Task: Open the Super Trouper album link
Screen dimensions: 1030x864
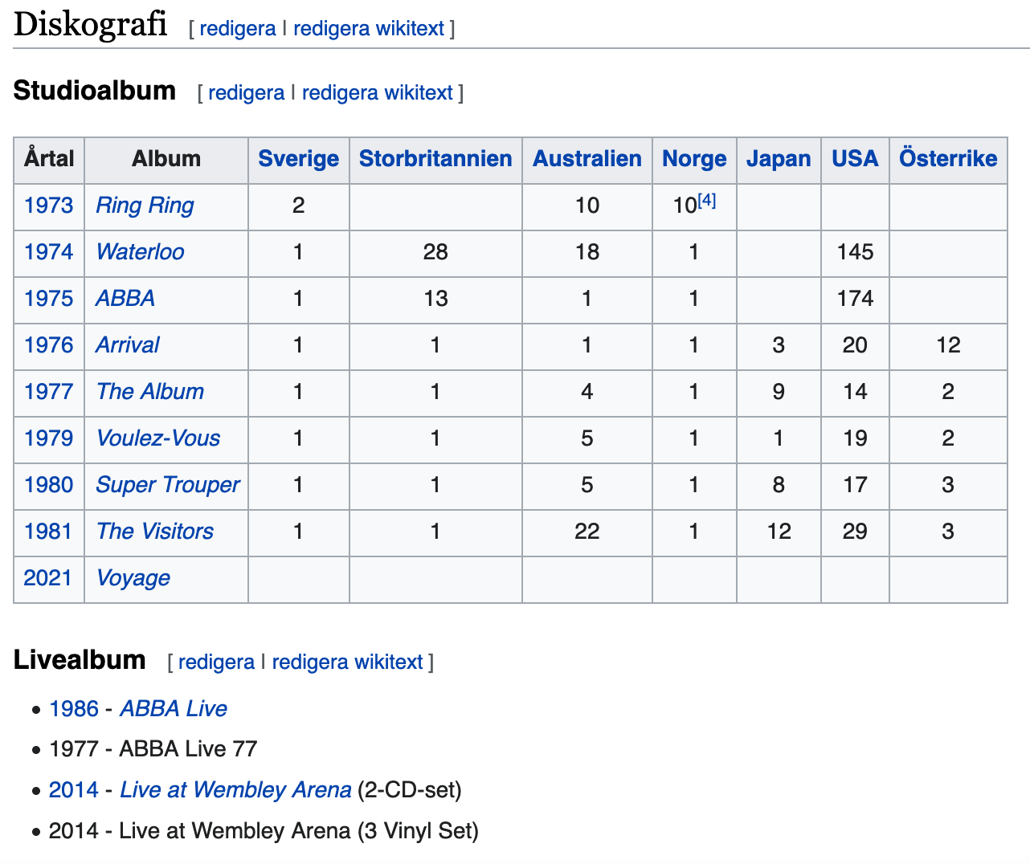Action: [x=167, y=485]
